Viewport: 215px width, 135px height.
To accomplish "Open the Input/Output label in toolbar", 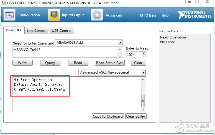I will [73, 15].
